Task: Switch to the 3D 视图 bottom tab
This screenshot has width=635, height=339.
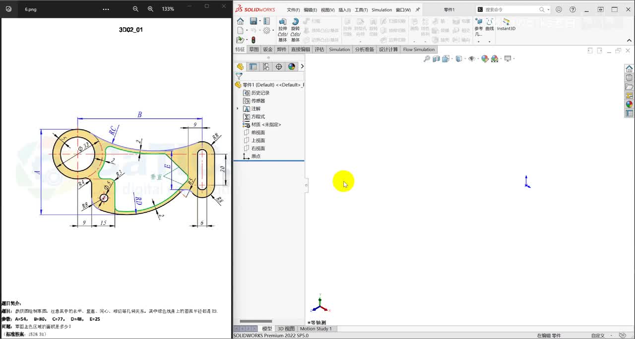Action: pos(286,329)
